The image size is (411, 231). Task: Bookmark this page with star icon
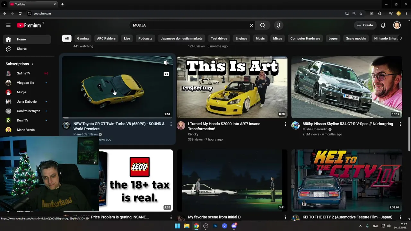361,13
